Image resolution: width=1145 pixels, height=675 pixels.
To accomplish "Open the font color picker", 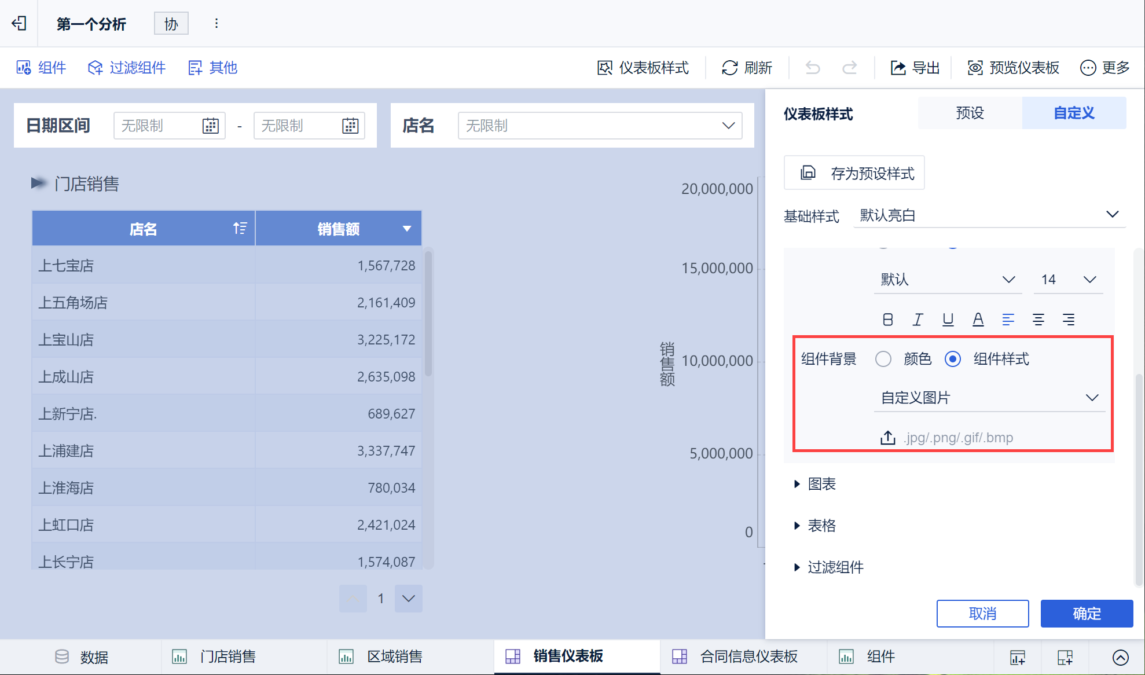I will [x=978, y=319].
